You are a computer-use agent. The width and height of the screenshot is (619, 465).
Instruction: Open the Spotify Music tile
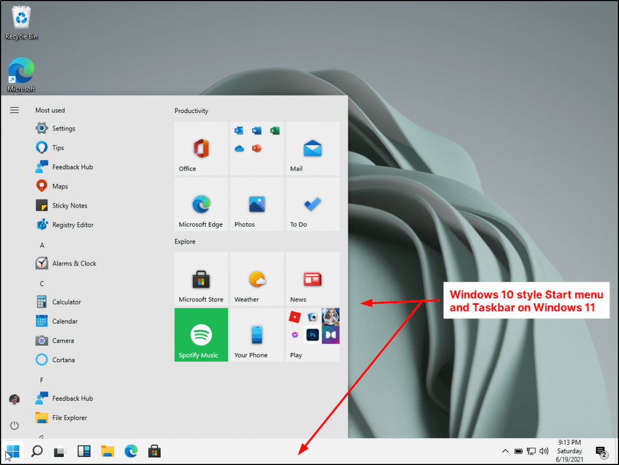(201, 335)
